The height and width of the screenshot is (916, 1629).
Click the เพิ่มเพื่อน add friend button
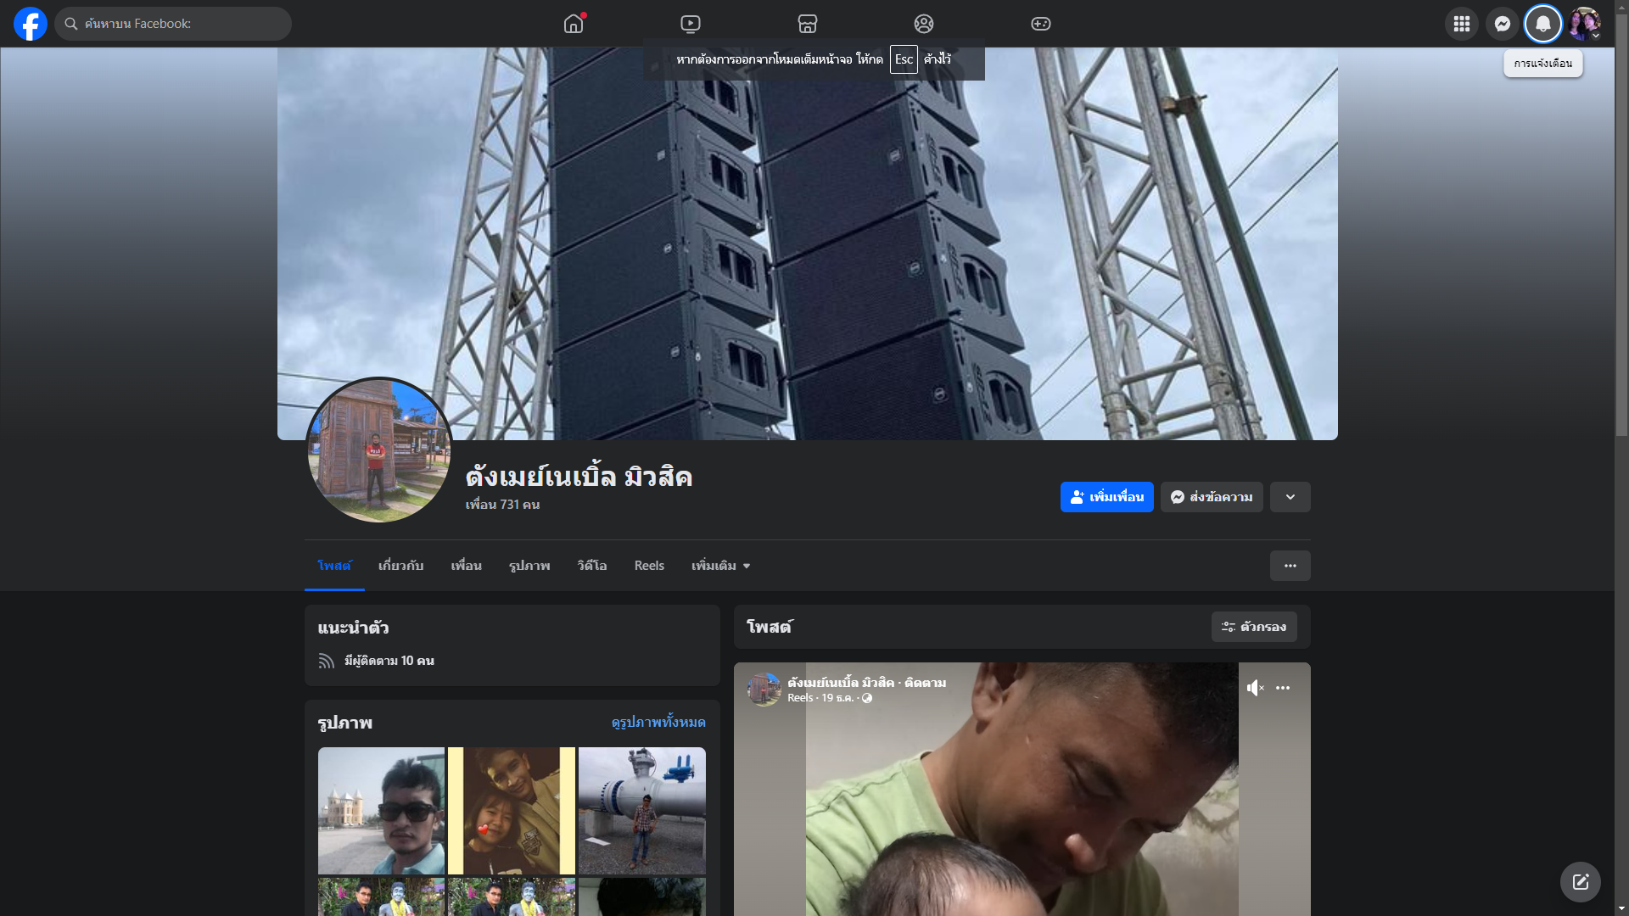1106,497
